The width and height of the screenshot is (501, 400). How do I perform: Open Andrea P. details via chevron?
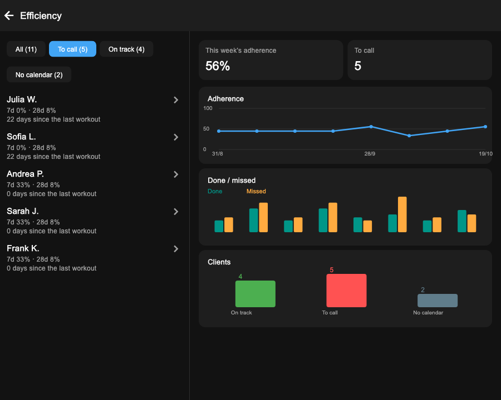176,174
